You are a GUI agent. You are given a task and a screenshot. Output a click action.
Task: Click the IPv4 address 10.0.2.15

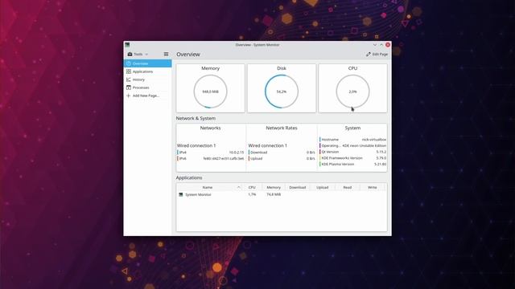tap(237, 153)
